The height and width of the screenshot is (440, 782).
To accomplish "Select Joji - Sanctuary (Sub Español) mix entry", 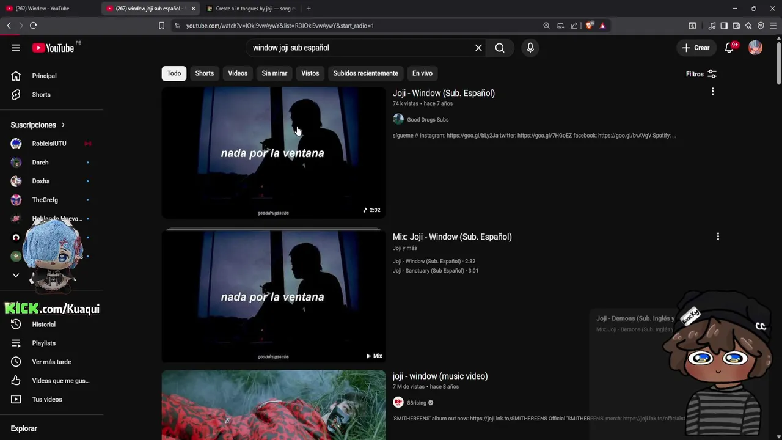I will (x=436, y=271).
